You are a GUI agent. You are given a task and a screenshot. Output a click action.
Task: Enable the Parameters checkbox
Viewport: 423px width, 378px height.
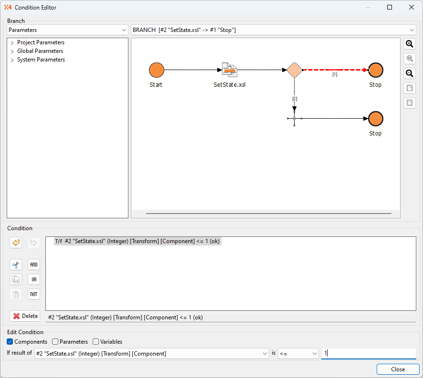click(55, 342)
